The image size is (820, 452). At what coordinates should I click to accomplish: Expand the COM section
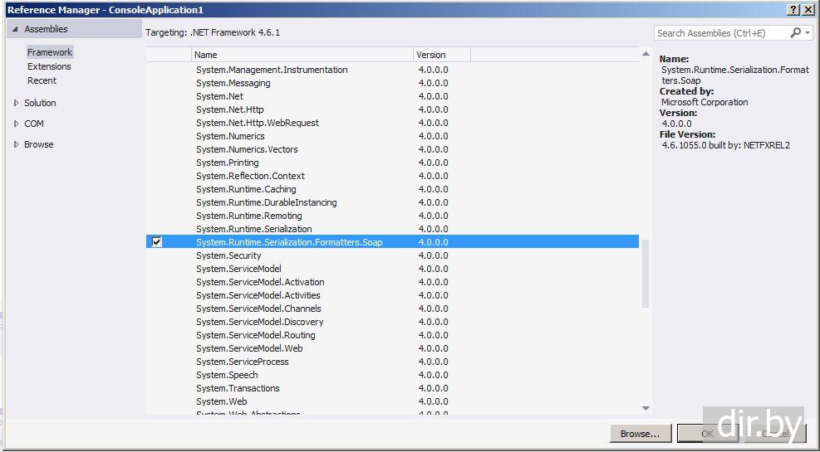click(x=16, y=124)
